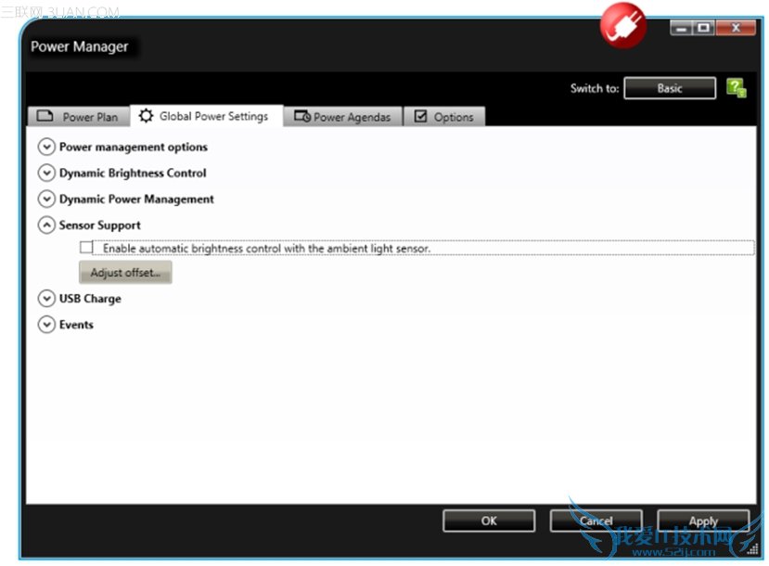This screenshot has width=769, height=566.
Task: Select the Global Power Settings tab
Action: 207,116
